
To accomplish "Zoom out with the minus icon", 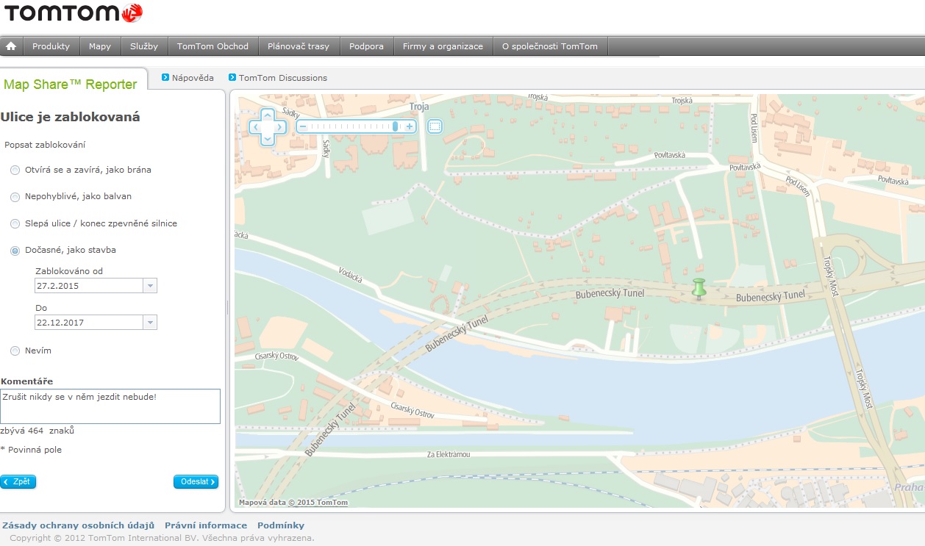I will (x=302, y=126).
